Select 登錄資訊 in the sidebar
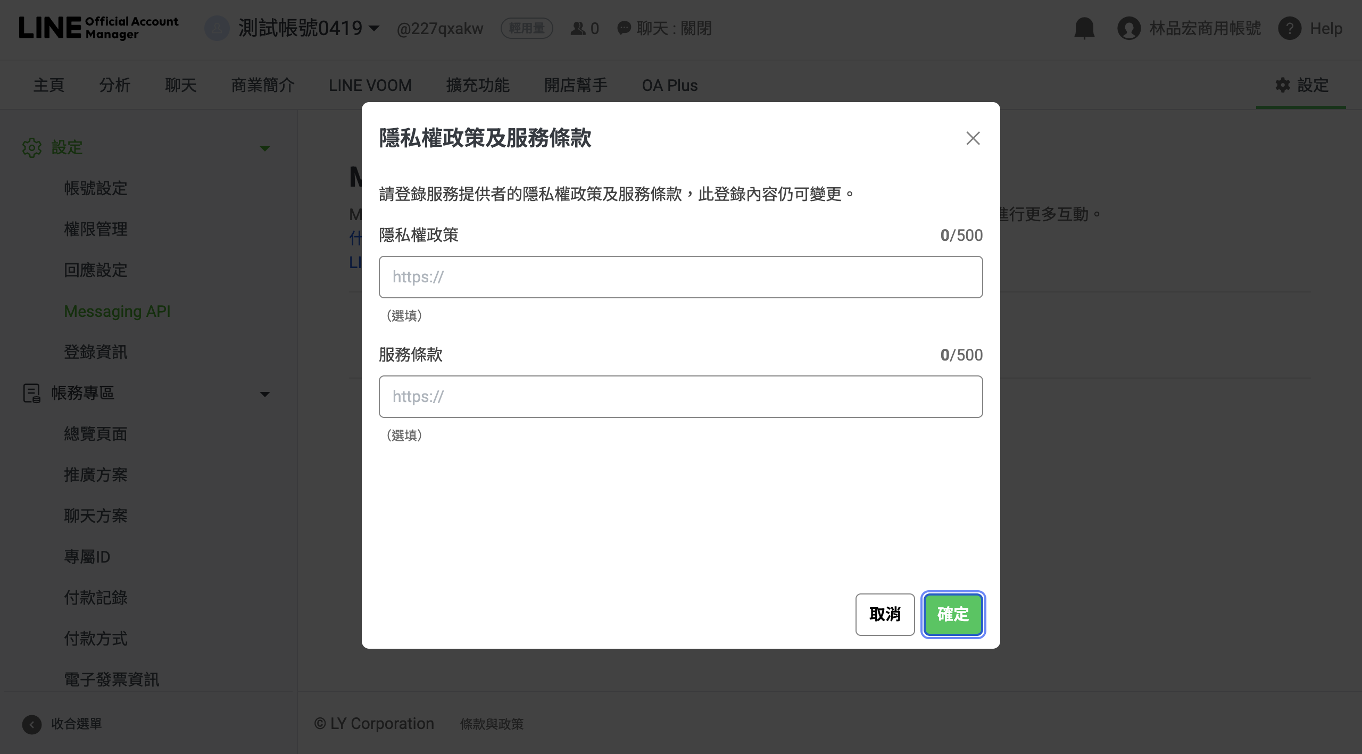This screenshot has width=1362, height=754. pyautogui.click(x=96, y=352)
